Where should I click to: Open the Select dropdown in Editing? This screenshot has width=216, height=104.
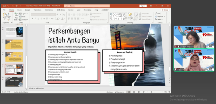[x=159, y=19]
